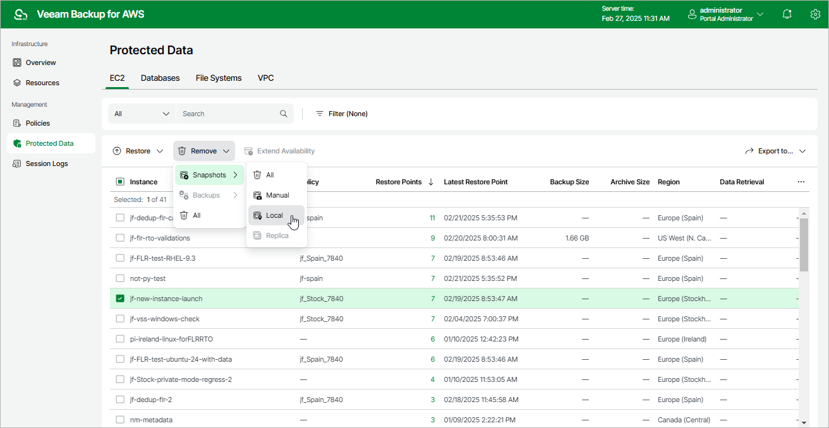Screen dimensions: 829x428
Task: Click the vertical scrollbar thumb
Action: [x=804, y=244]
